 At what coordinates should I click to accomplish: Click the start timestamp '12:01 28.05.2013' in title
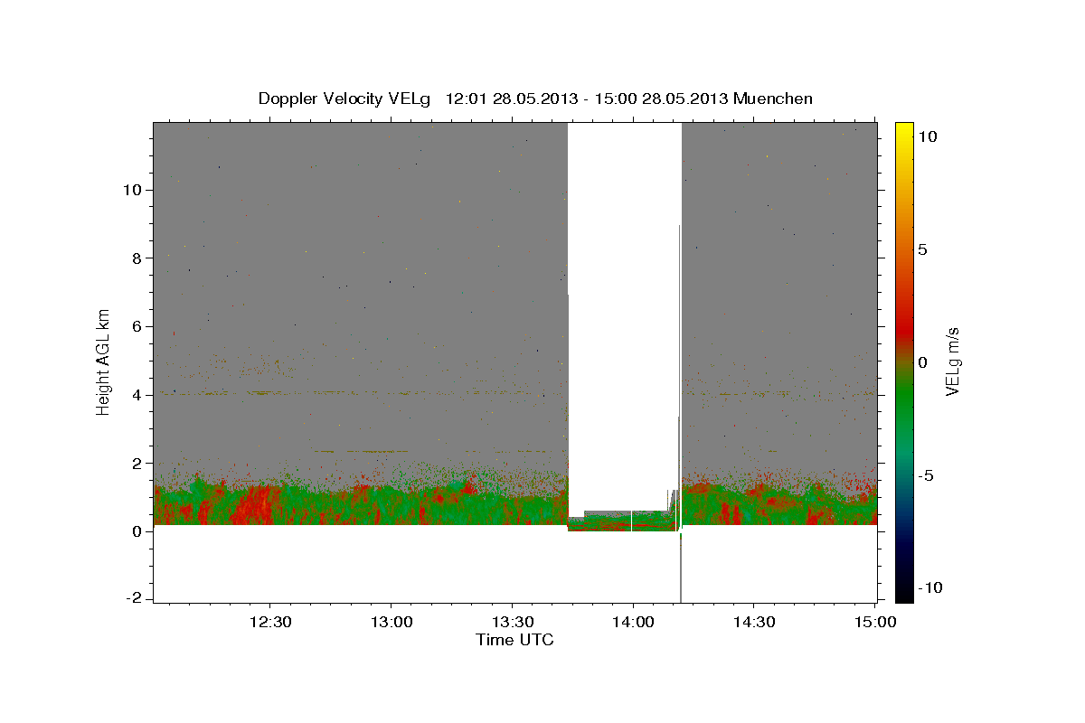pyautogui.click(x=510, y=99)
